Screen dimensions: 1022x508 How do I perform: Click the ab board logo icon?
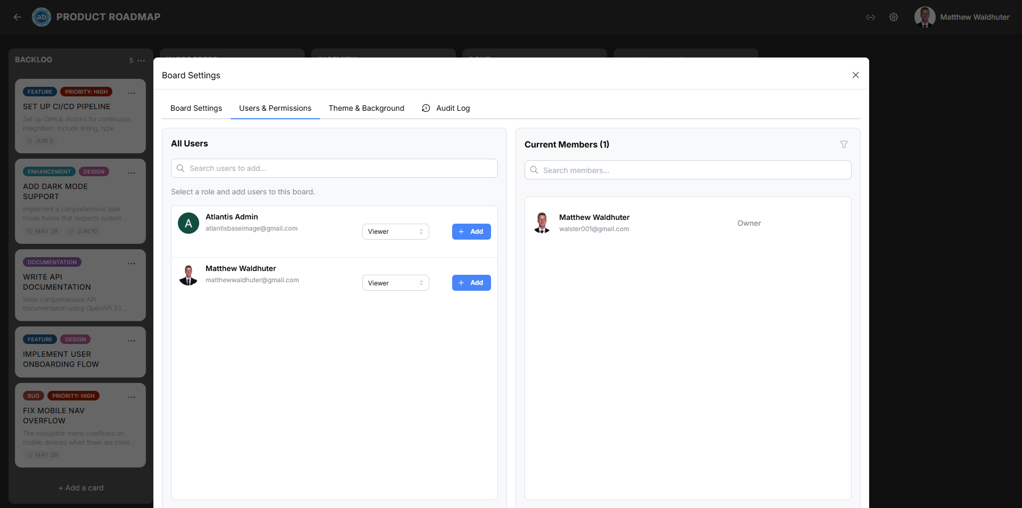(42, 17)
